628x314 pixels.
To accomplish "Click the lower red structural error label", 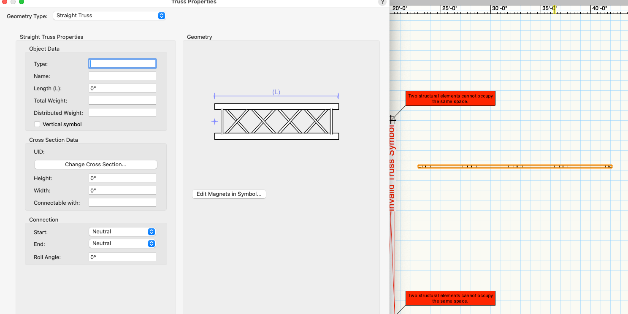I will (x=450, y=298).
